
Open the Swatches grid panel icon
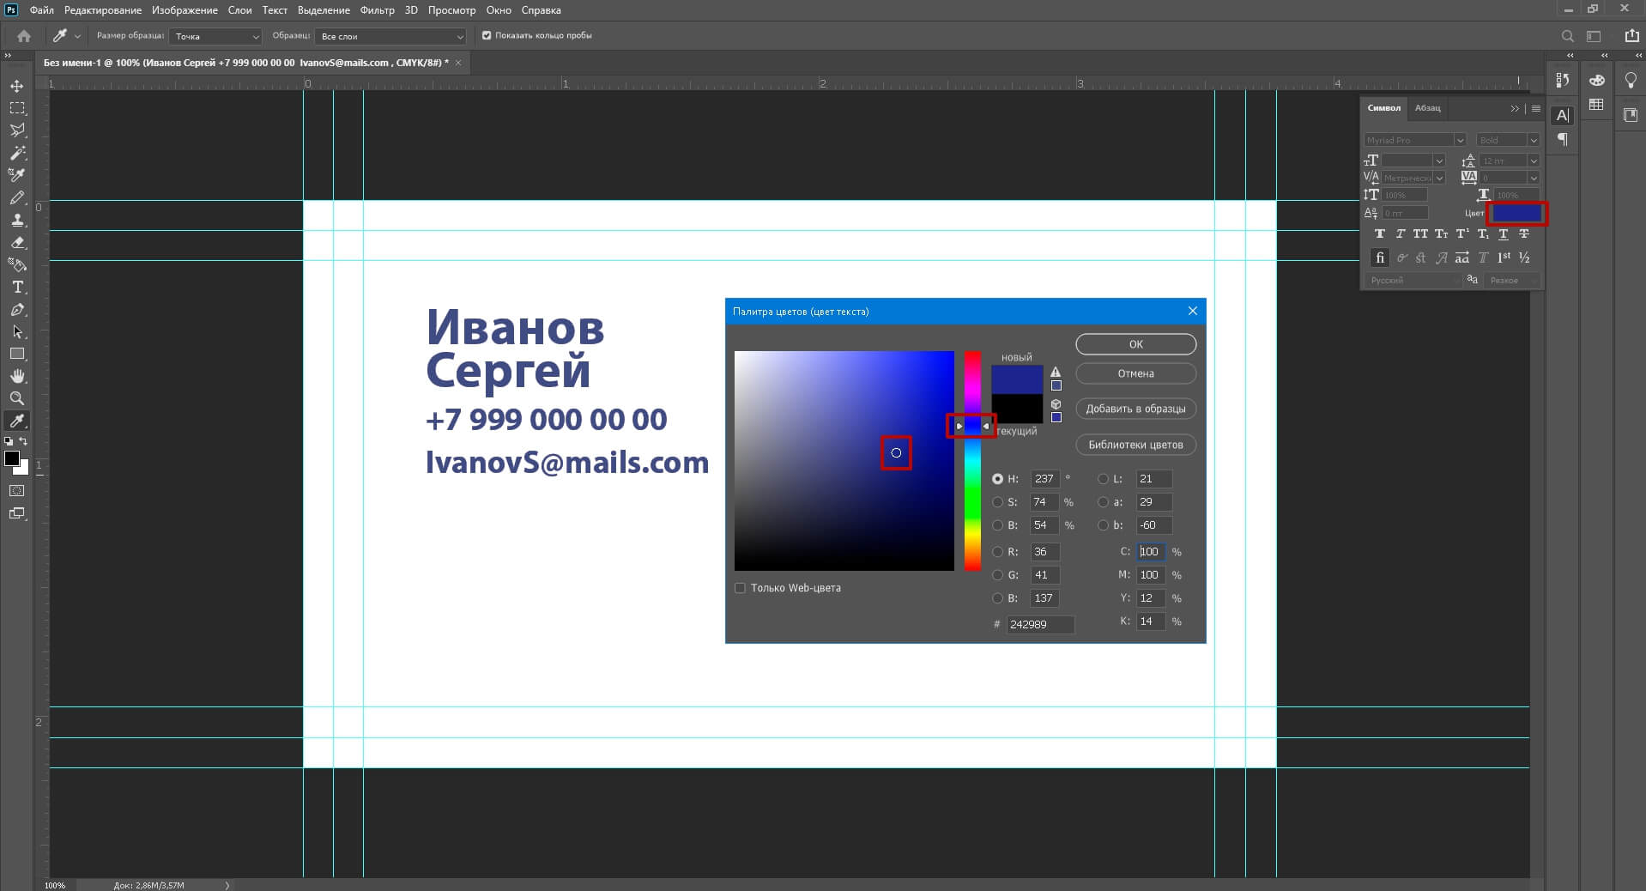click(1596, 105)
